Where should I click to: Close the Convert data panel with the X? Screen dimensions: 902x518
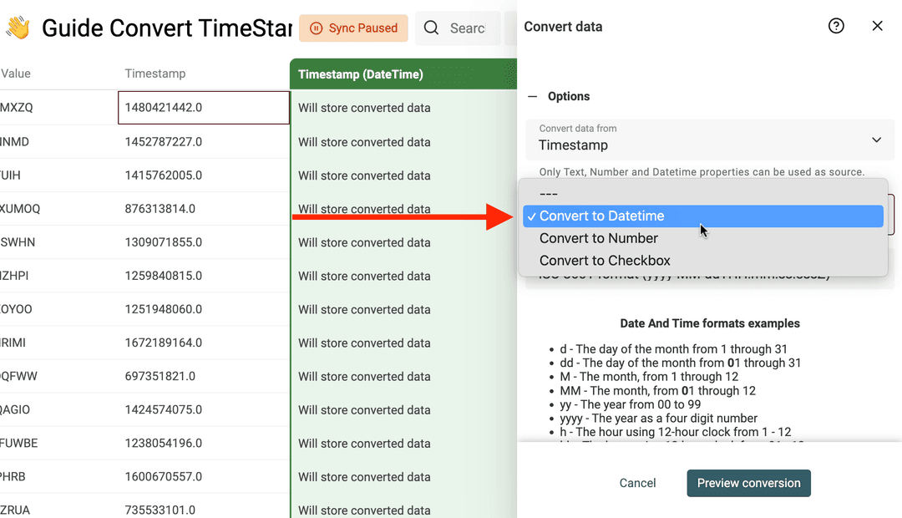pos(877,26)
